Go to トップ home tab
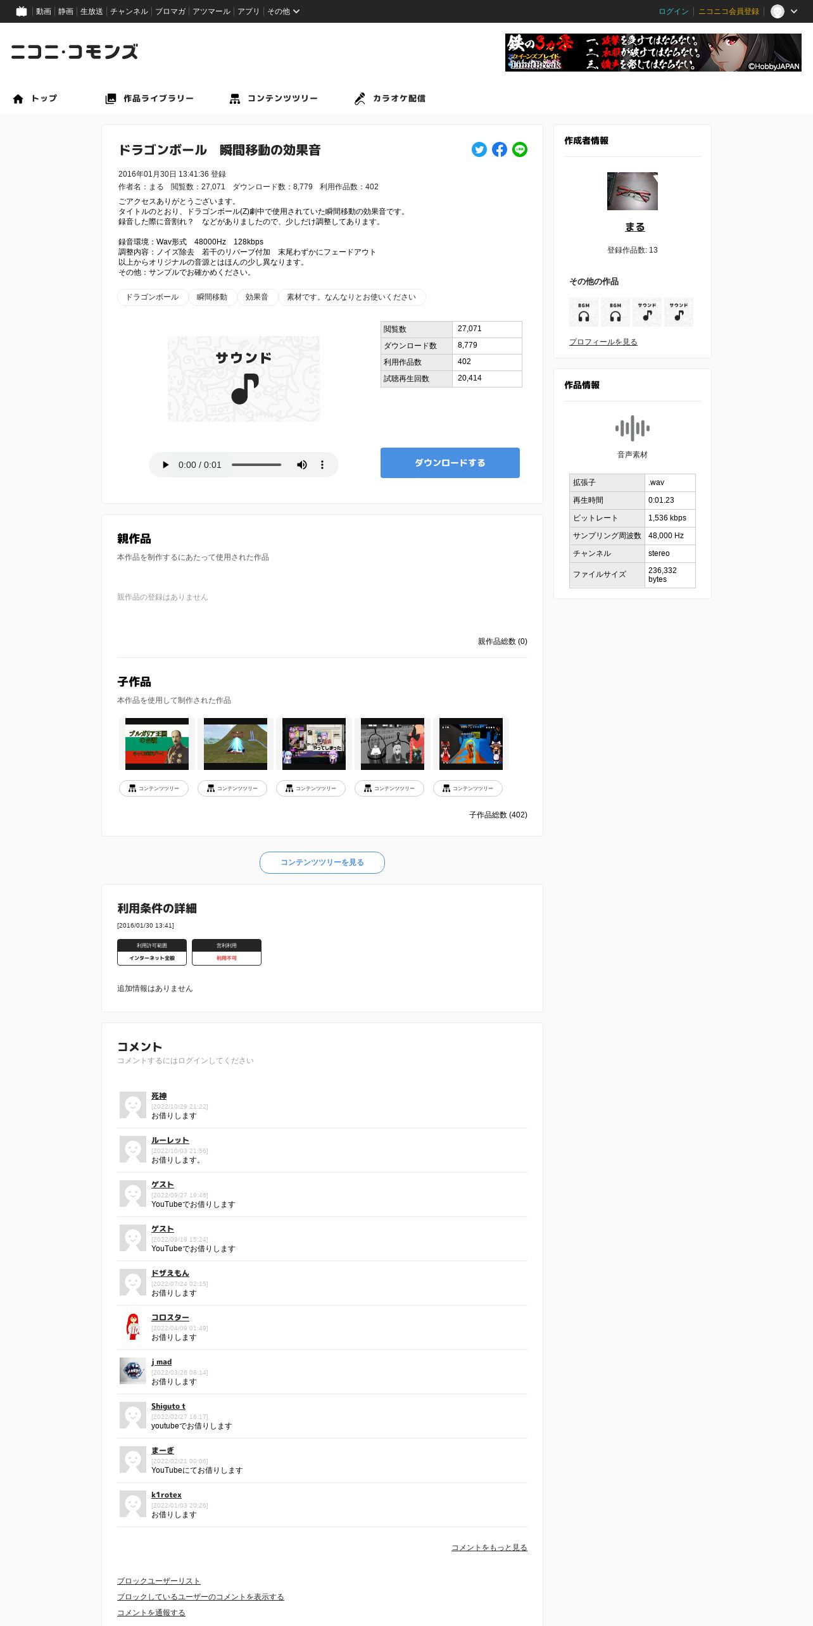The height and width of the screenshot is (1626, 813). [x=35, y=99]
